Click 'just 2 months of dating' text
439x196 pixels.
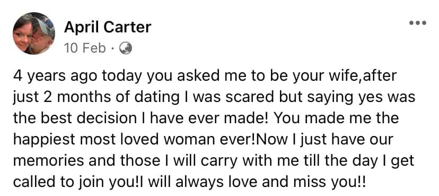click(x=96, y=98)
